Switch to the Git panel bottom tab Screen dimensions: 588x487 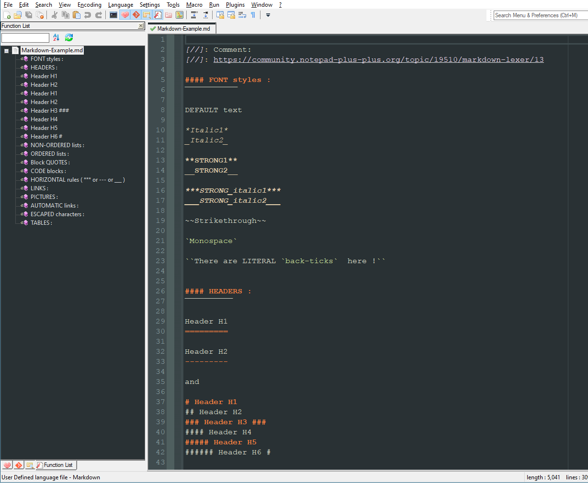(19, 465)
